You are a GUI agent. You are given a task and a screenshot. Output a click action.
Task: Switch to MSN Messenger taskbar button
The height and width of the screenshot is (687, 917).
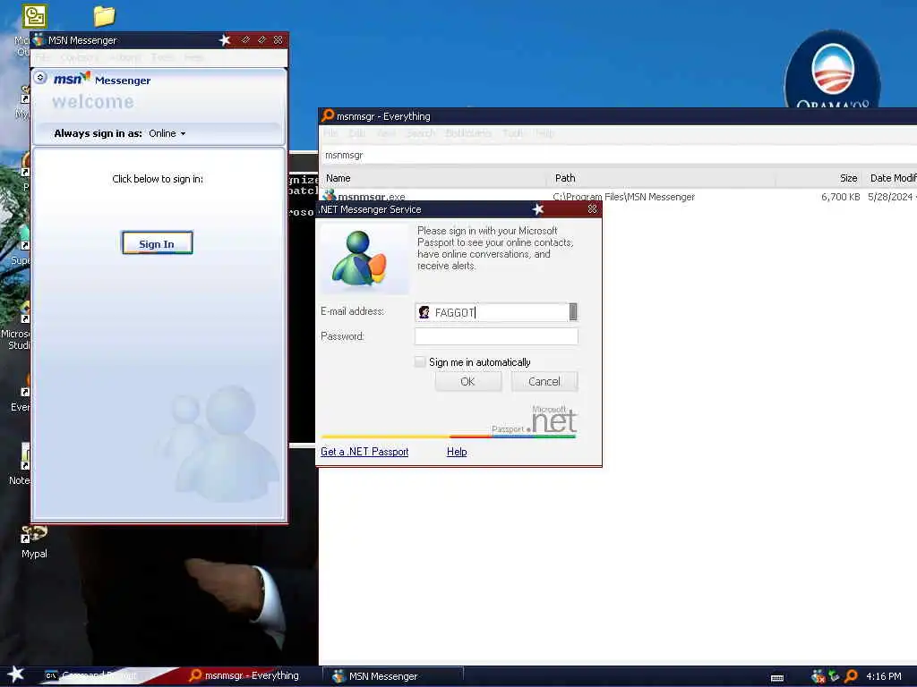coord(394,676)
